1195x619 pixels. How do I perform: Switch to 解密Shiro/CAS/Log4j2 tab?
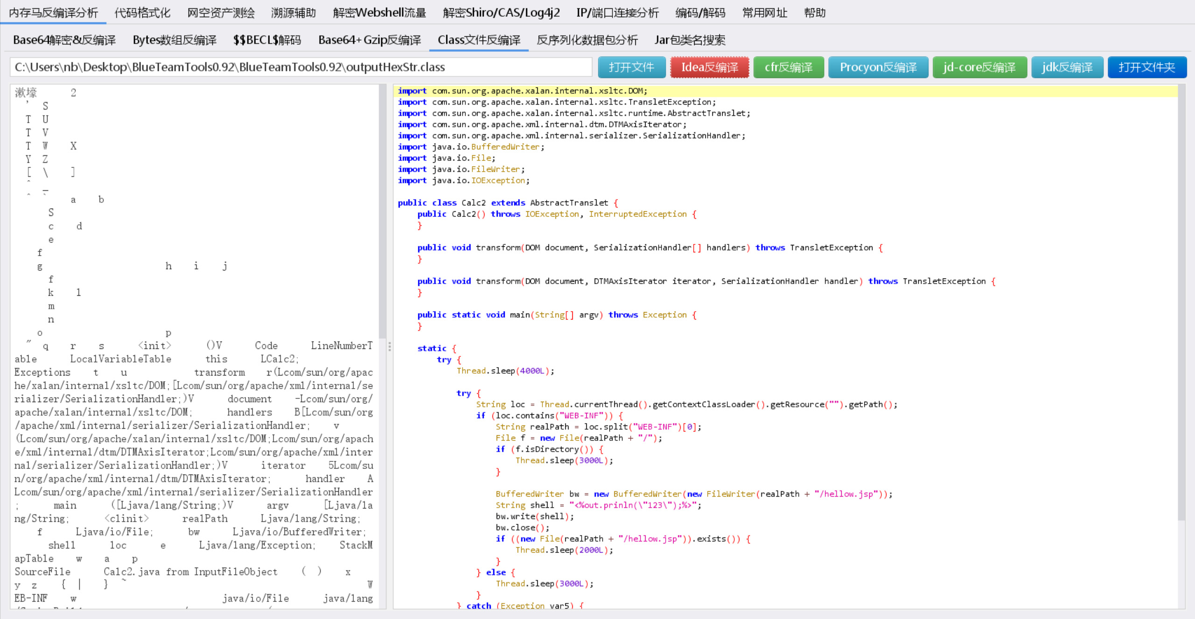tap(501, 13)
